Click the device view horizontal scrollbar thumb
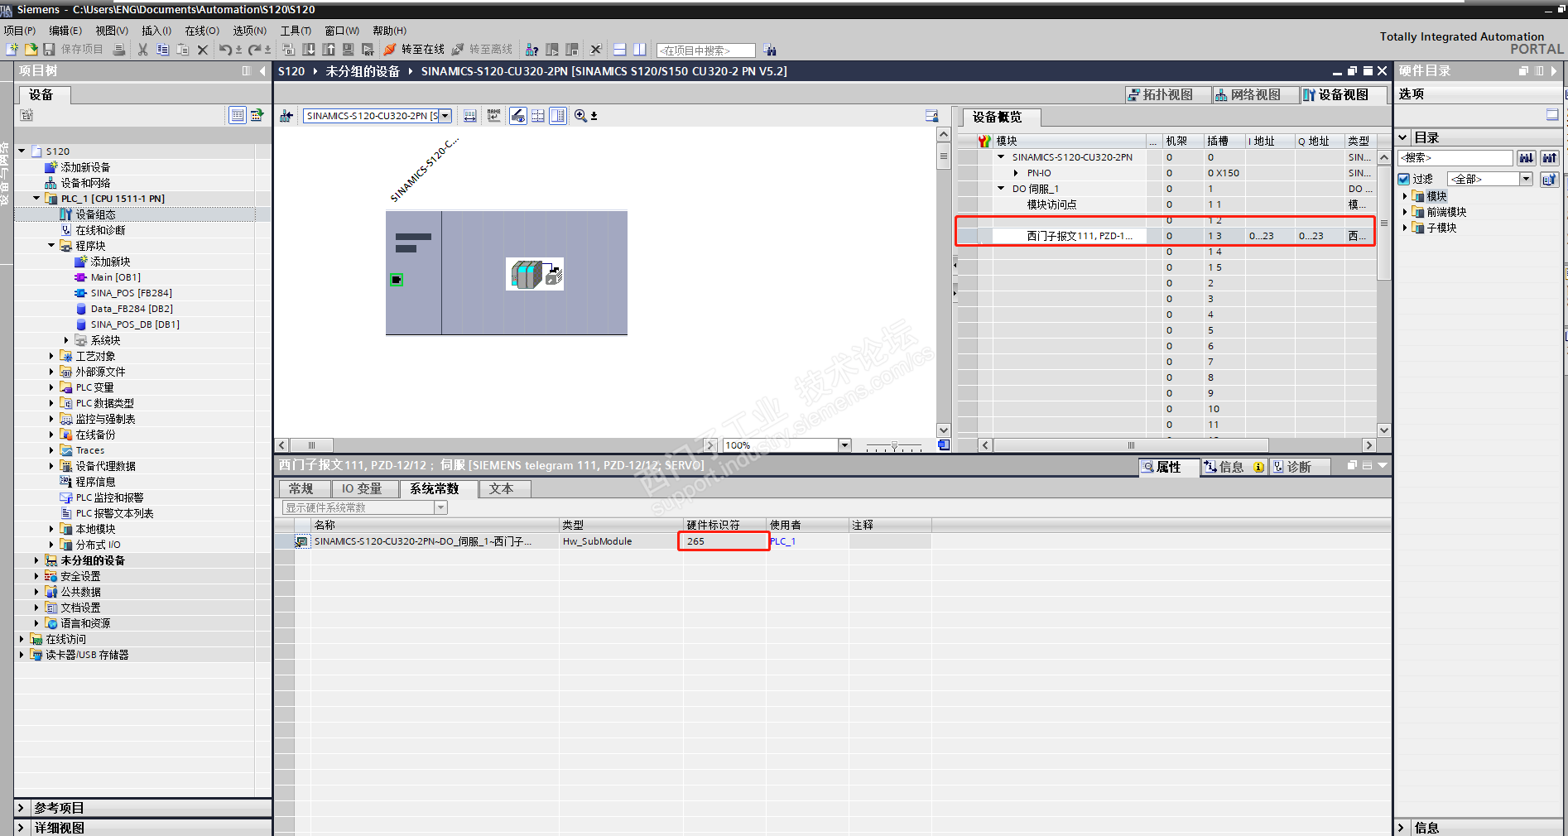 click(x=311, y=445)
